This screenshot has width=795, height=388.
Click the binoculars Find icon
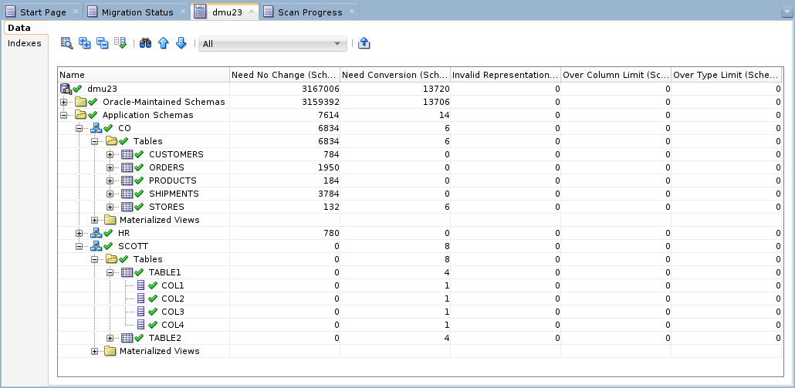coord(146,43)
